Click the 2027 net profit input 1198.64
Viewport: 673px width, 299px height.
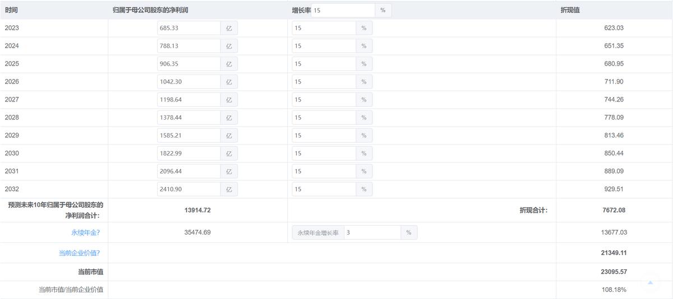pyautogui.click(x=188, y=100)
